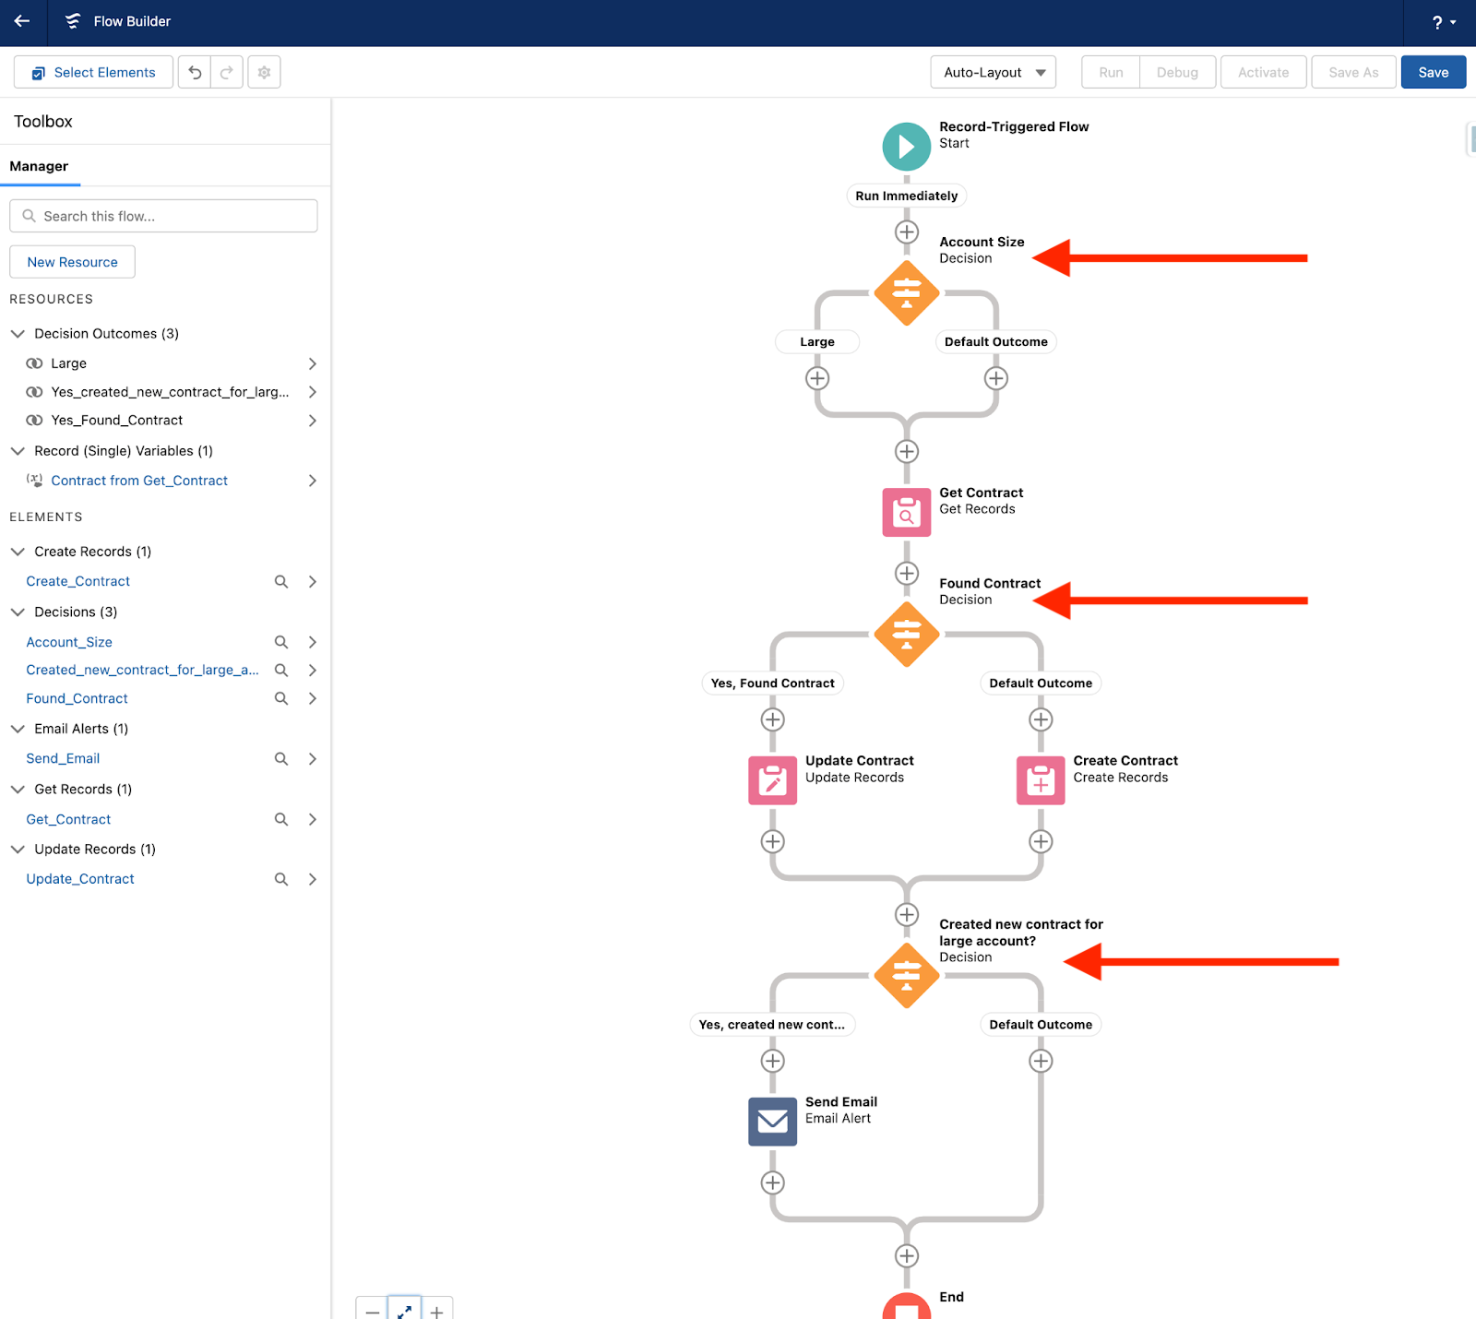Select the Get Contract Get Records element
This screenshot has width=1476, height=1319.
[x=906, y=512]
